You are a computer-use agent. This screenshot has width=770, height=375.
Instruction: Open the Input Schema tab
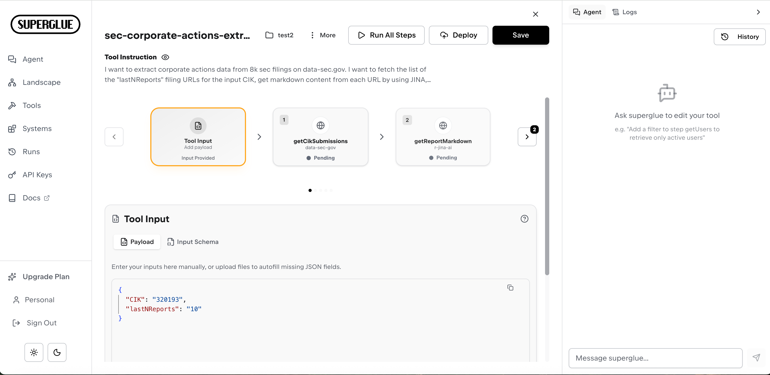193,242
